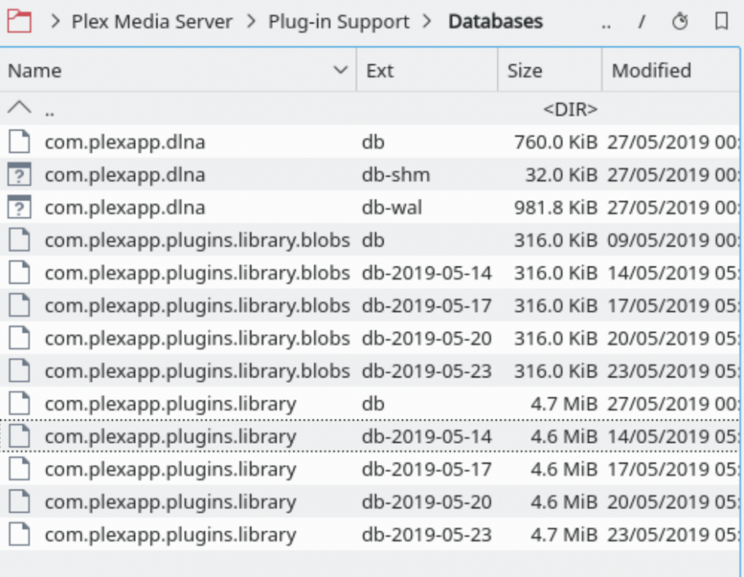Expand chevron before Databases breadcrumb
The image size is (744, 577).
427,22
